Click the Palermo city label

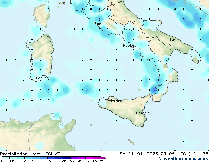114,101
